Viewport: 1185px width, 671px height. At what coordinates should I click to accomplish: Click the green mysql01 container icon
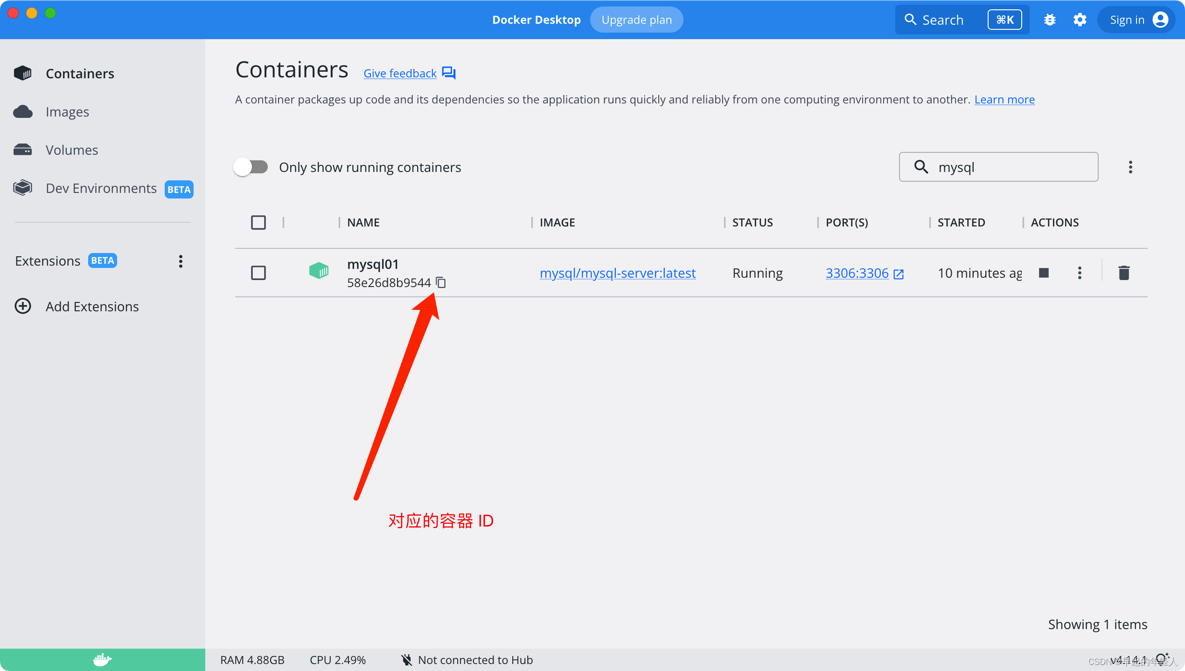[319, 271]
